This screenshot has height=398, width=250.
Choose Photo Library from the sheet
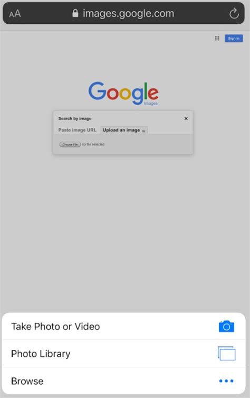(123, 354)
